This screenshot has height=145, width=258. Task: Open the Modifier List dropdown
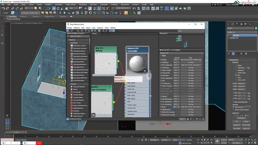coord(242,32)
